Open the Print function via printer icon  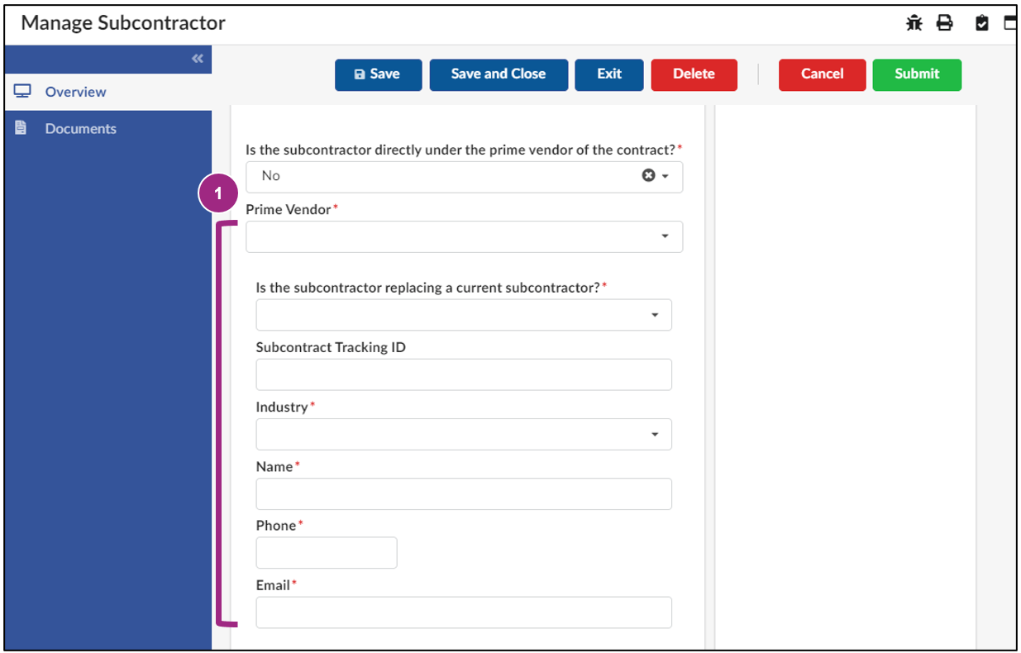coord(945,22)
